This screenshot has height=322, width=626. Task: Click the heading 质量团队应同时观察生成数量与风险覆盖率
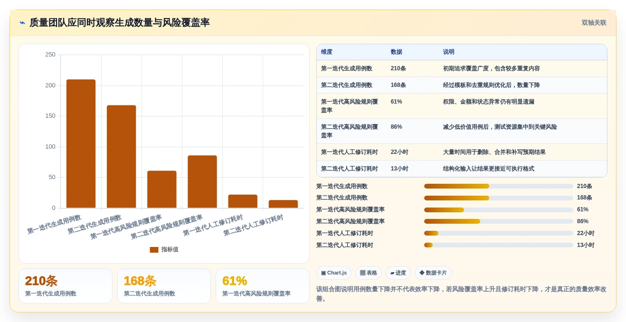coord(119,23)
